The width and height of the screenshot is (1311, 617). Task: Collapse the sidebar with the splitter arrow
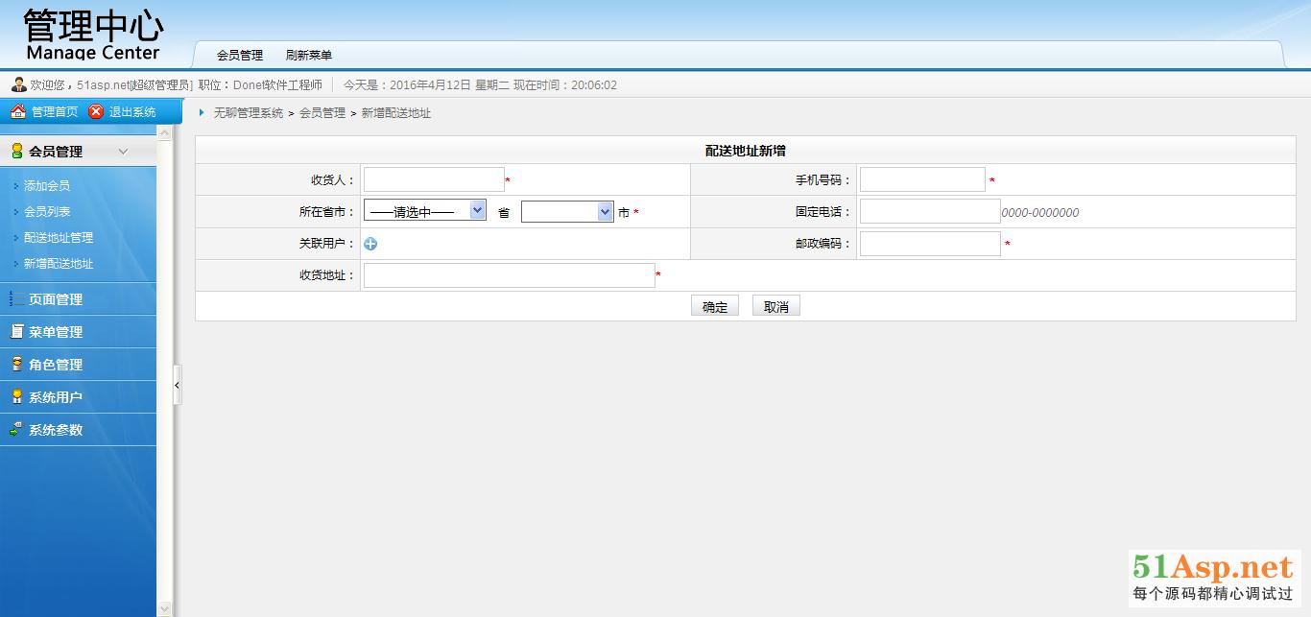tap(177, 385)
